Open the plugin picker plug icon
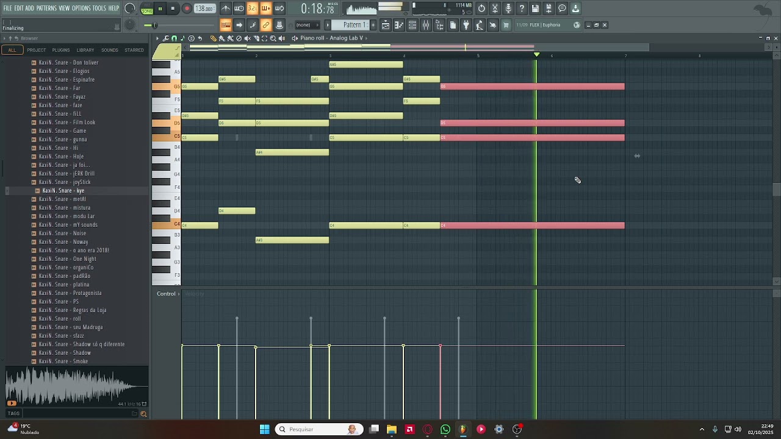Image resolution: width=781 pixels, height=439 pixels. point(466,25)
